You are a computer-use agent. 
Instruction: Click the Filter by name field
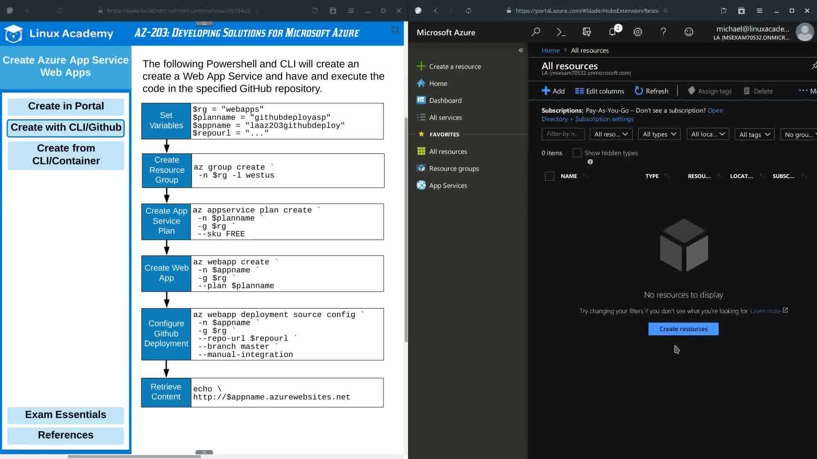coord(563,134)
